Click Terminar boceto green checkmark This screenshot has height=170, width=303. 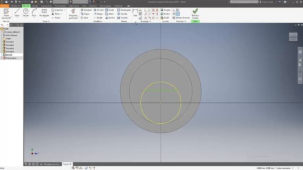(x=195, y=14)
